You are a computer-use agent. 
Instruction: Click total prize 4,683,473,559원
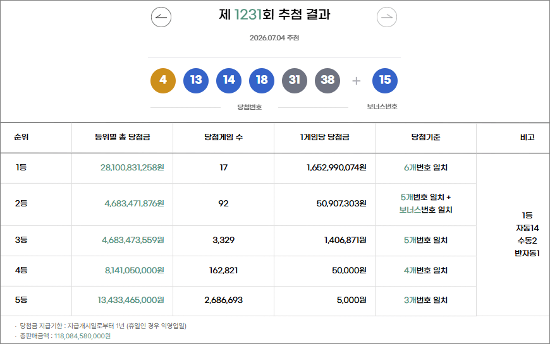(x=133, y=240)
